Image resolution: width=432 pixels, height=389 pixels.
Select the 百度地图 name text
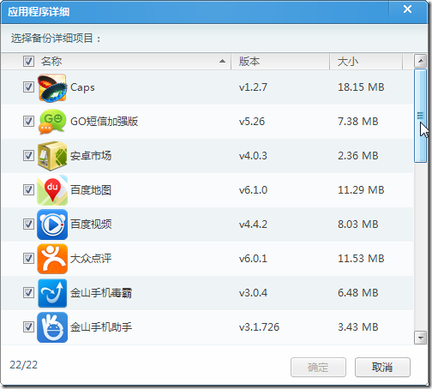(91, 190)
